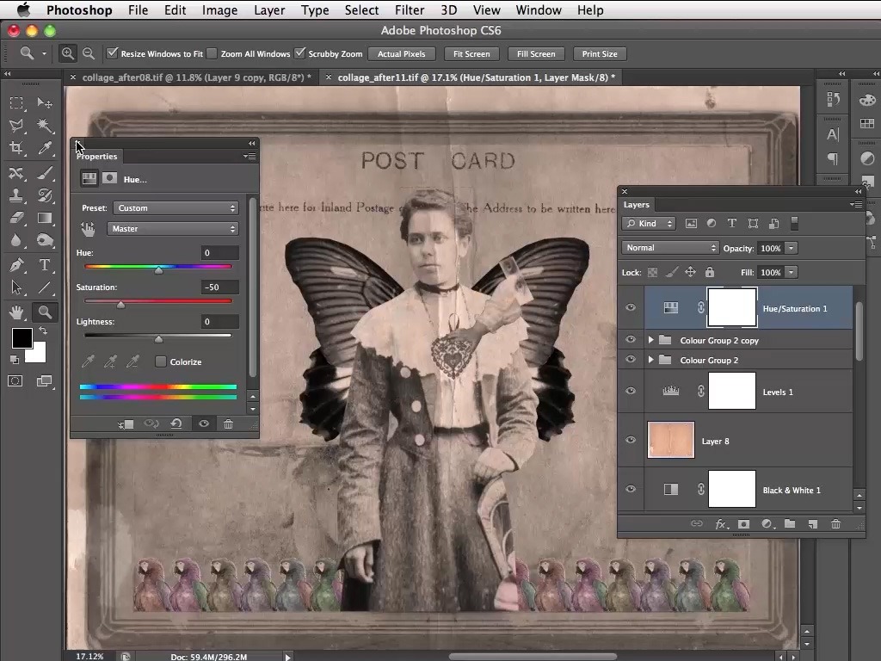Select the Layer 8 thumbnail
881x661 pixels.
pos(670,441)
